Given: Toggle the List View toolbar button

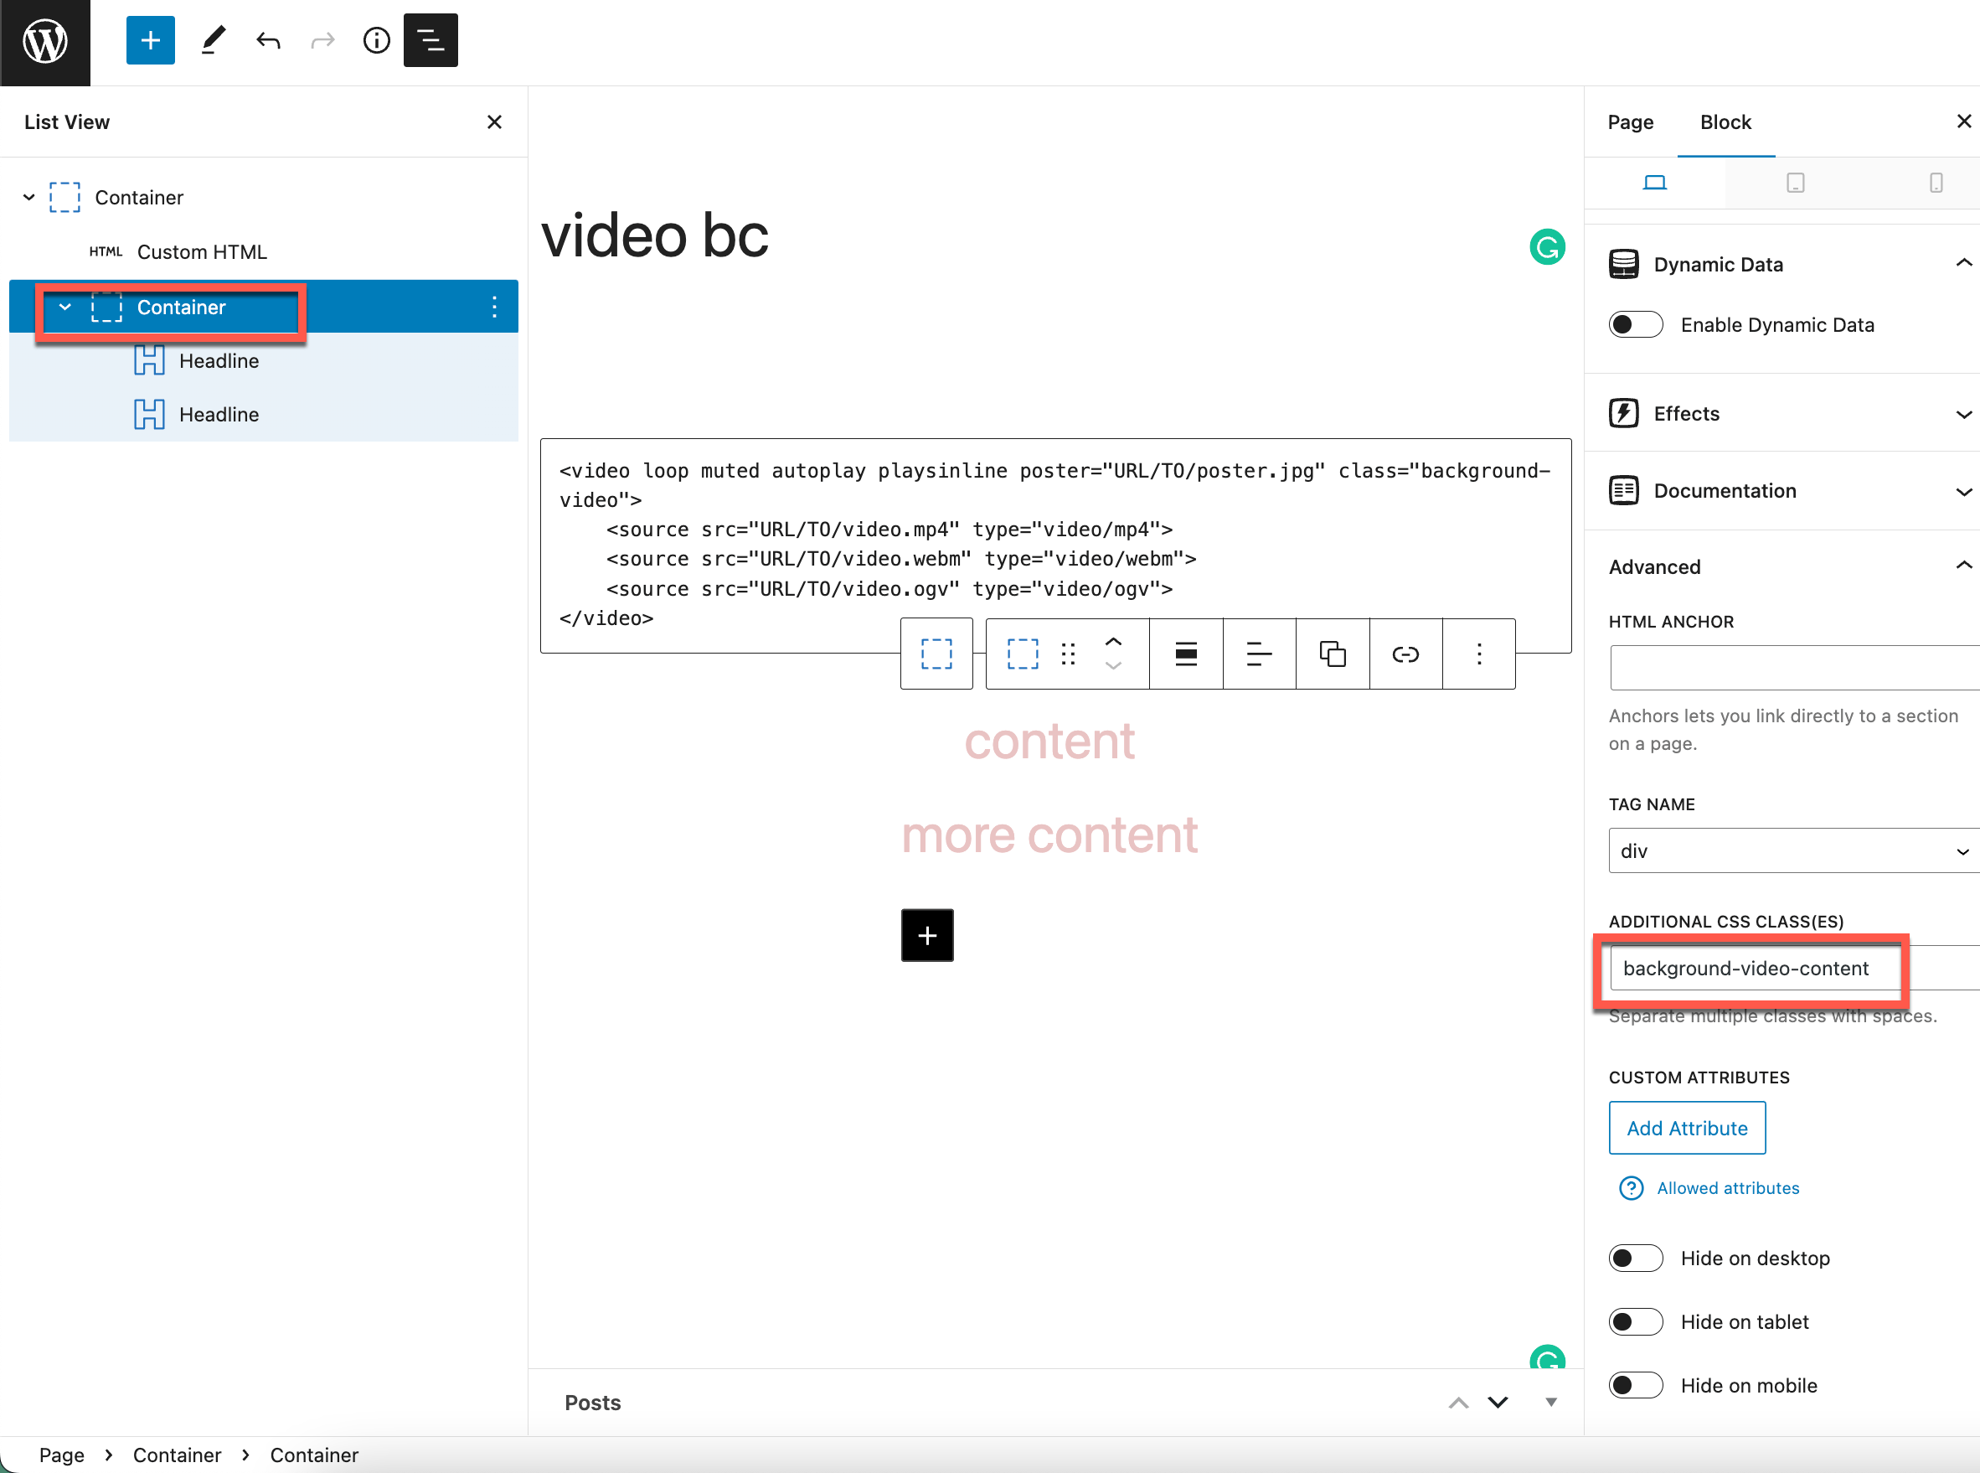Looking at the screenshot, I should (x=431, y=40).
